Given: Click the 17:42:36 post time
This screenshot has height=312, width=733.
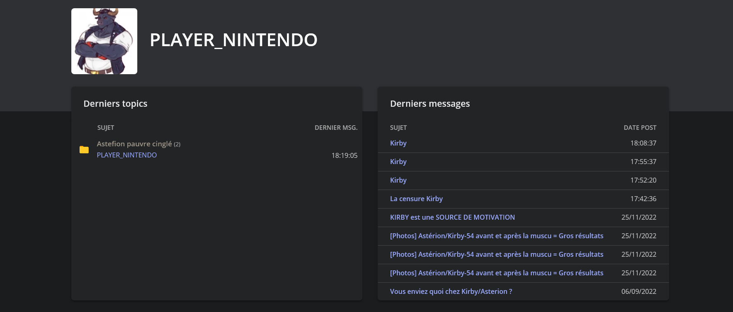Looking at the screenshot, I should pos(643,199).
